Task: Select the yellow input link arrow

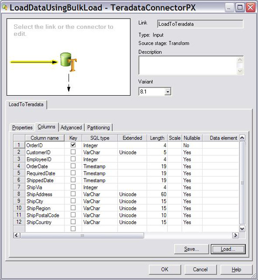Action: click(34, 62)
